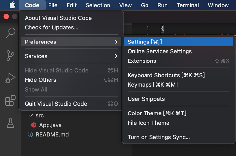Open the App.java file
This screenshot has height=156, width=236.
(50, 125)
